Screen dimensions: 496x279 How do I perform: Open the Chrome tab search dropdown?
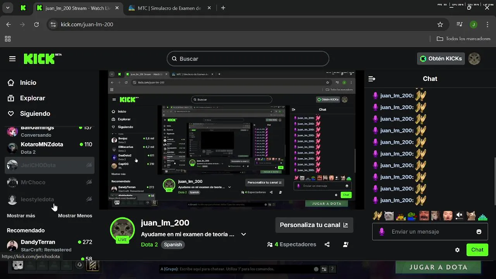[7, 8]
